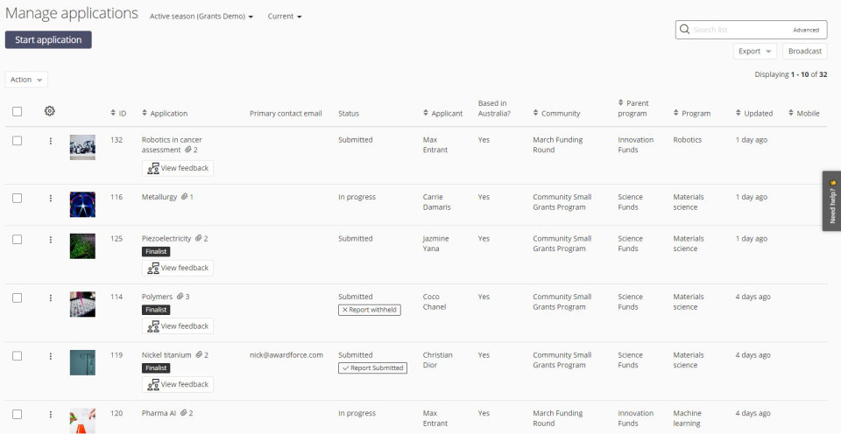The image size is (841, 434).
Task: Click the Start application button
Action: click(x=48, y=39)
